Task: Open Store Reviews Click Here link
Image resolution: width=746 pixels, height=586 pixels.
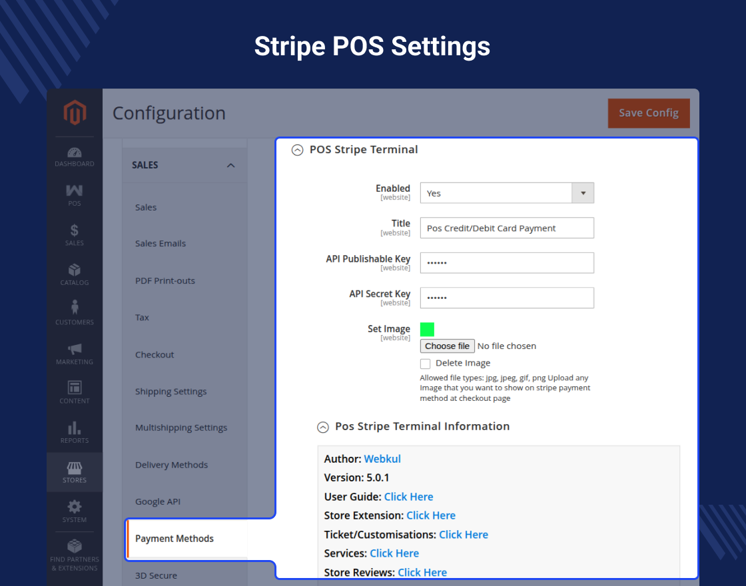Action: [x=422, y=572]
